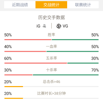Click the 历史交手数据 heading

tap(51, 17)
